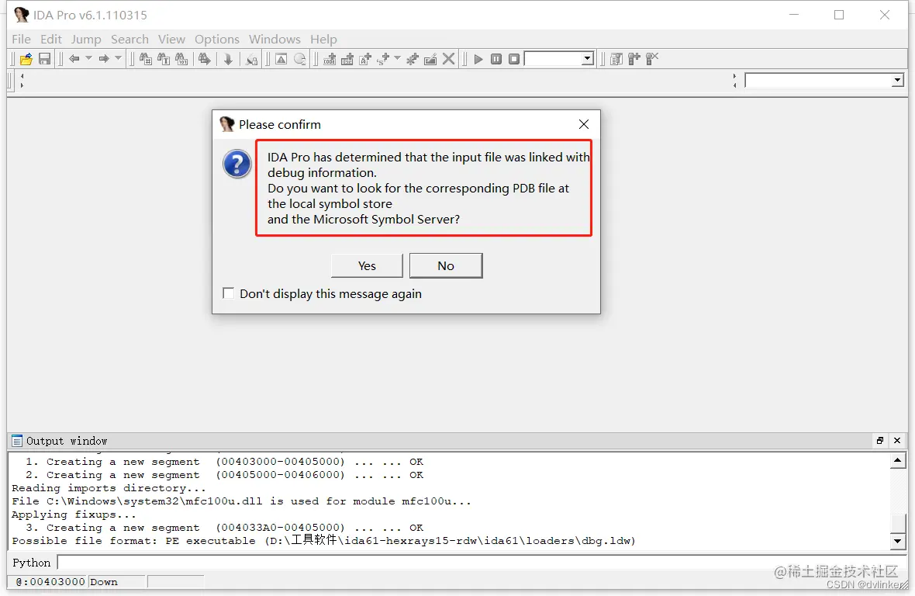Click the Open file folder icon
Viewport: 915px width, 596px height.
coord(26,59)
